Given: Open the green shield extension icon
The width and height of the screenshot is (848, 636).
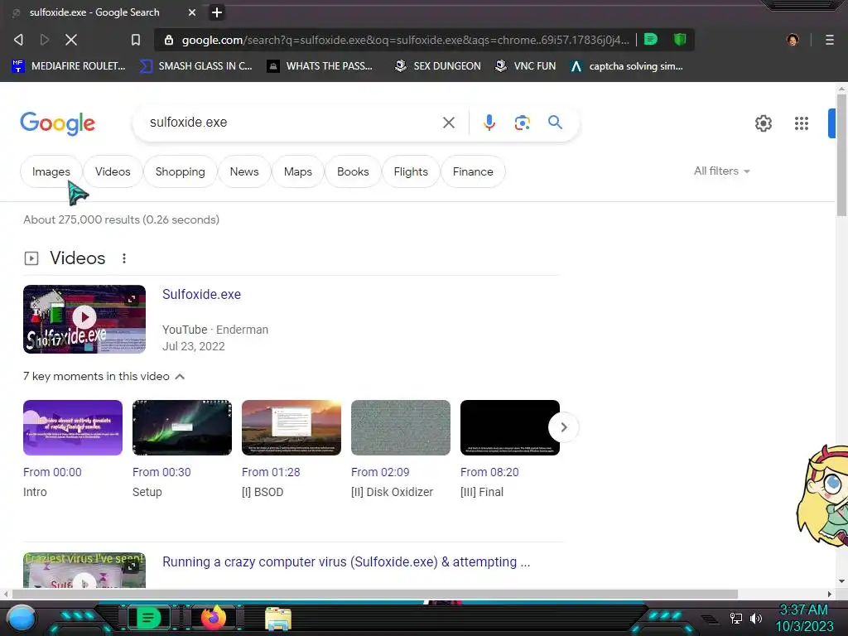Looking at the screenshot, I should [680, 39].
